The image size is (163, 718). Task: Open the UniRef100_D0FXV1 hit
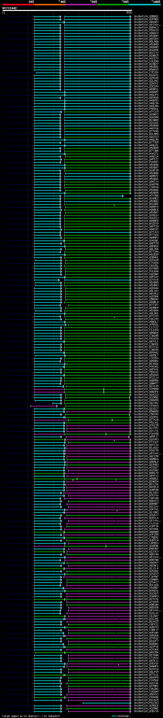[146, 509]
